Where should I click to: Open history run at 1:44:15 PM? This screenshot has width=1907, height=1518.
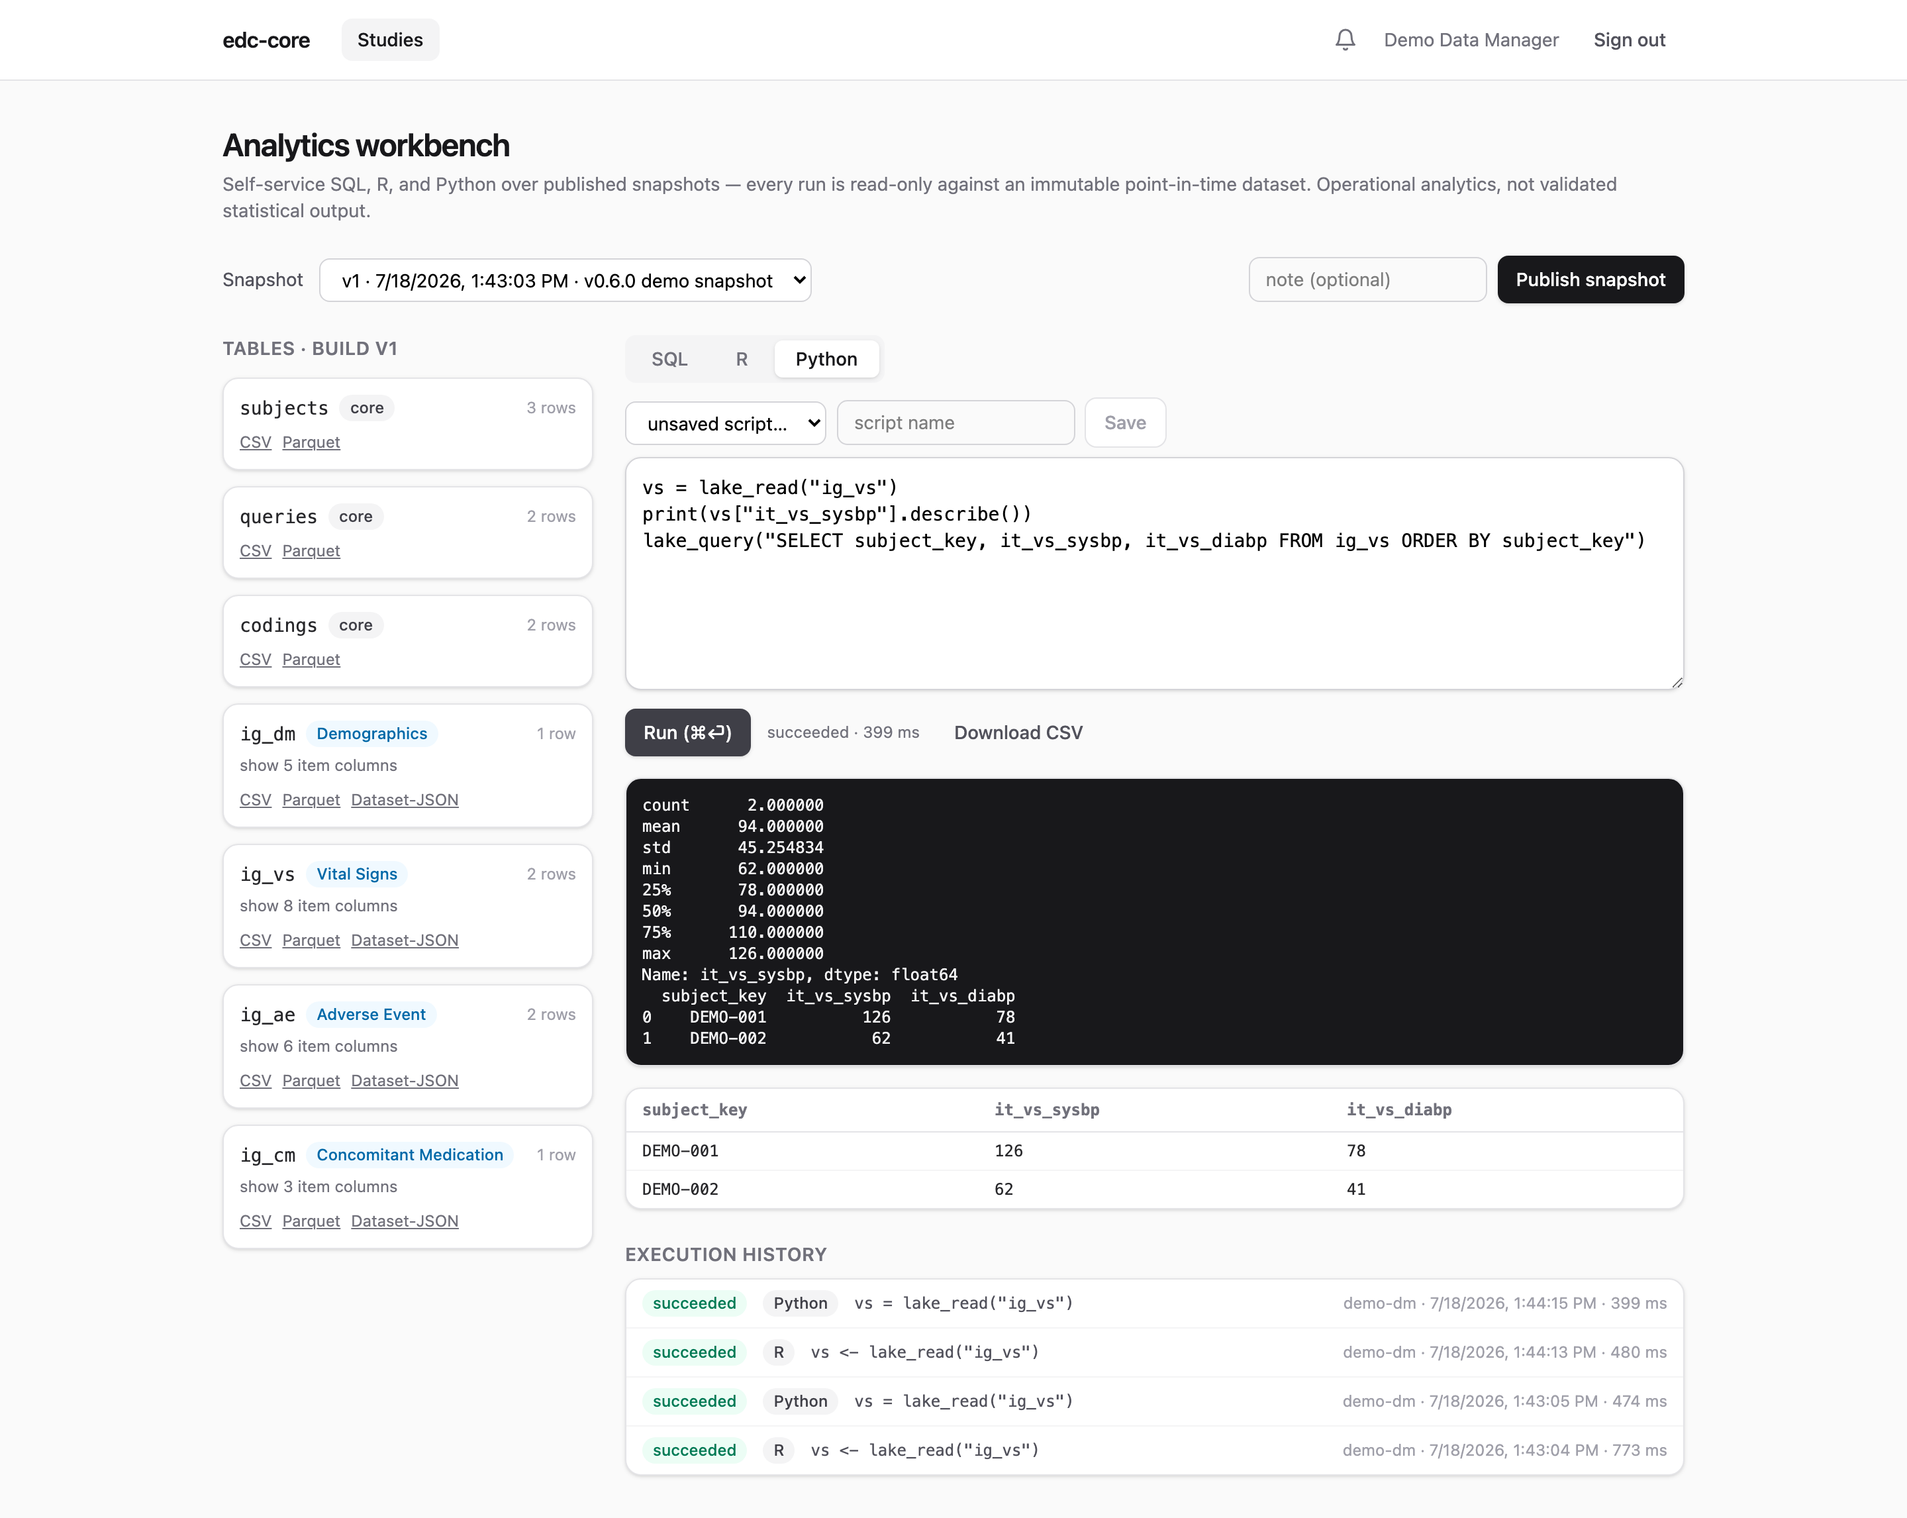coord(1153,1304)
